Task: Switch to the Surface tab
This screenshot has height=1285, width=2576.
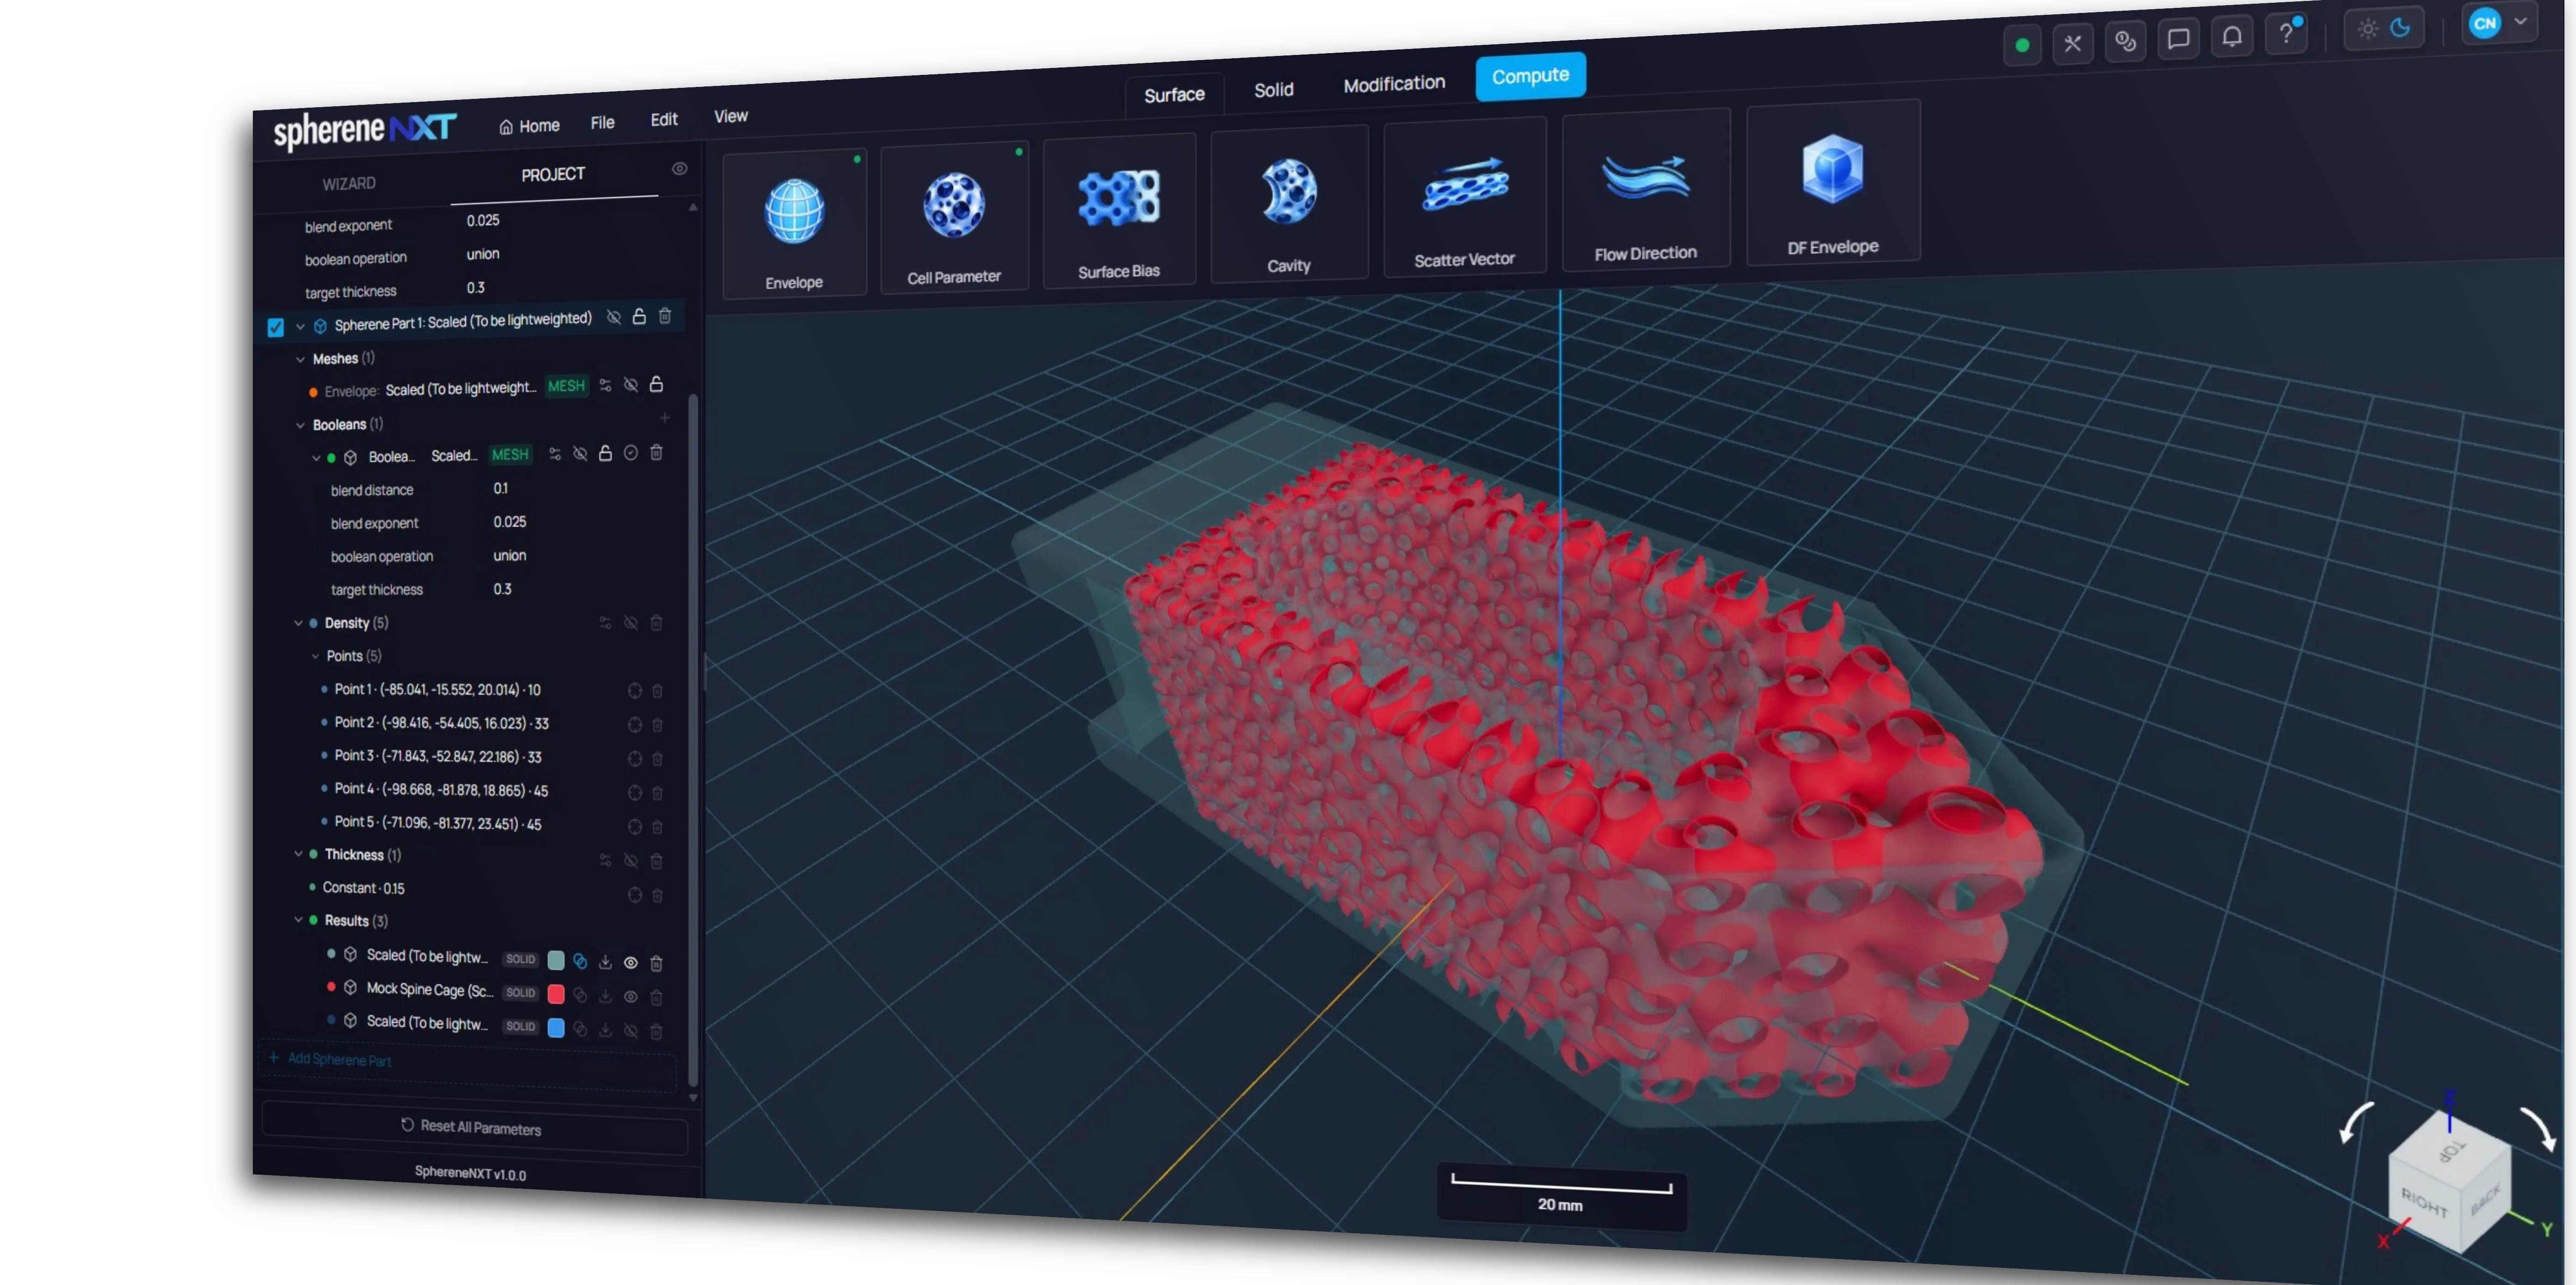Action: point(1174,95)
